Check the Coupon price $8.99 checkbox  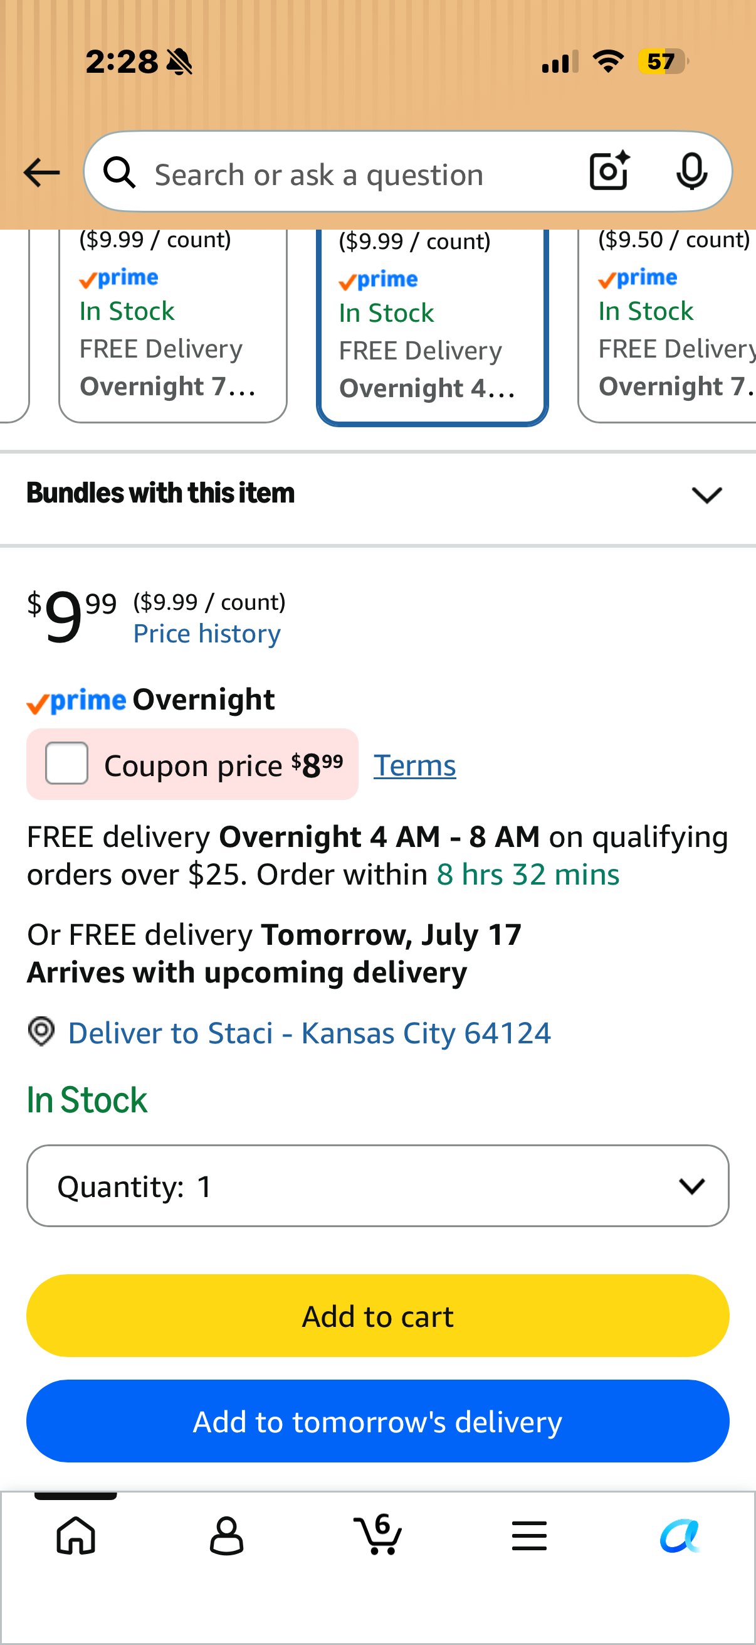[67, 763]
